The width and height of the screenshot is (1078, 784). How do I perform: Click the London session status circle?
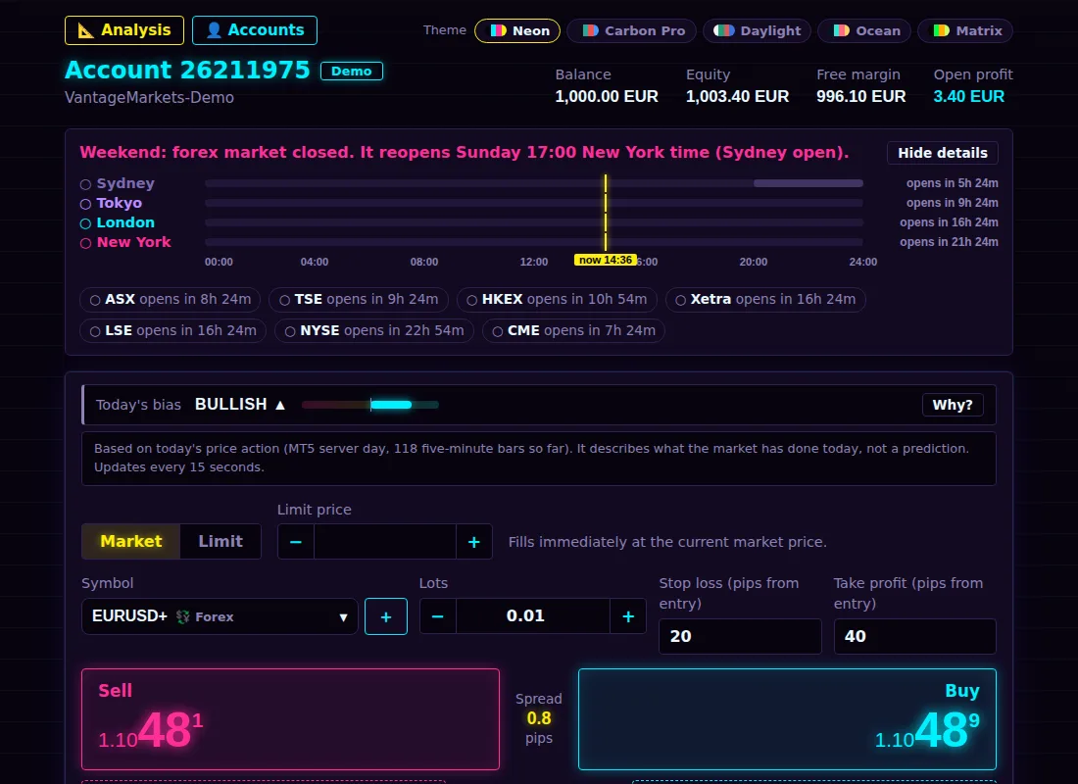click(85, 223)
